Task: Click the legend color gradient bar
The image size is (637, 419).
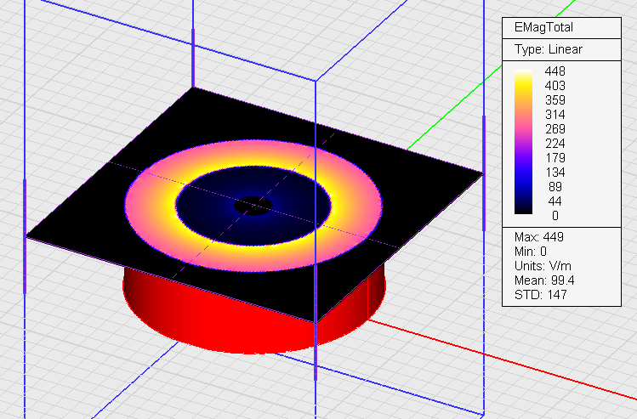Action: click(x=525, y=143)
